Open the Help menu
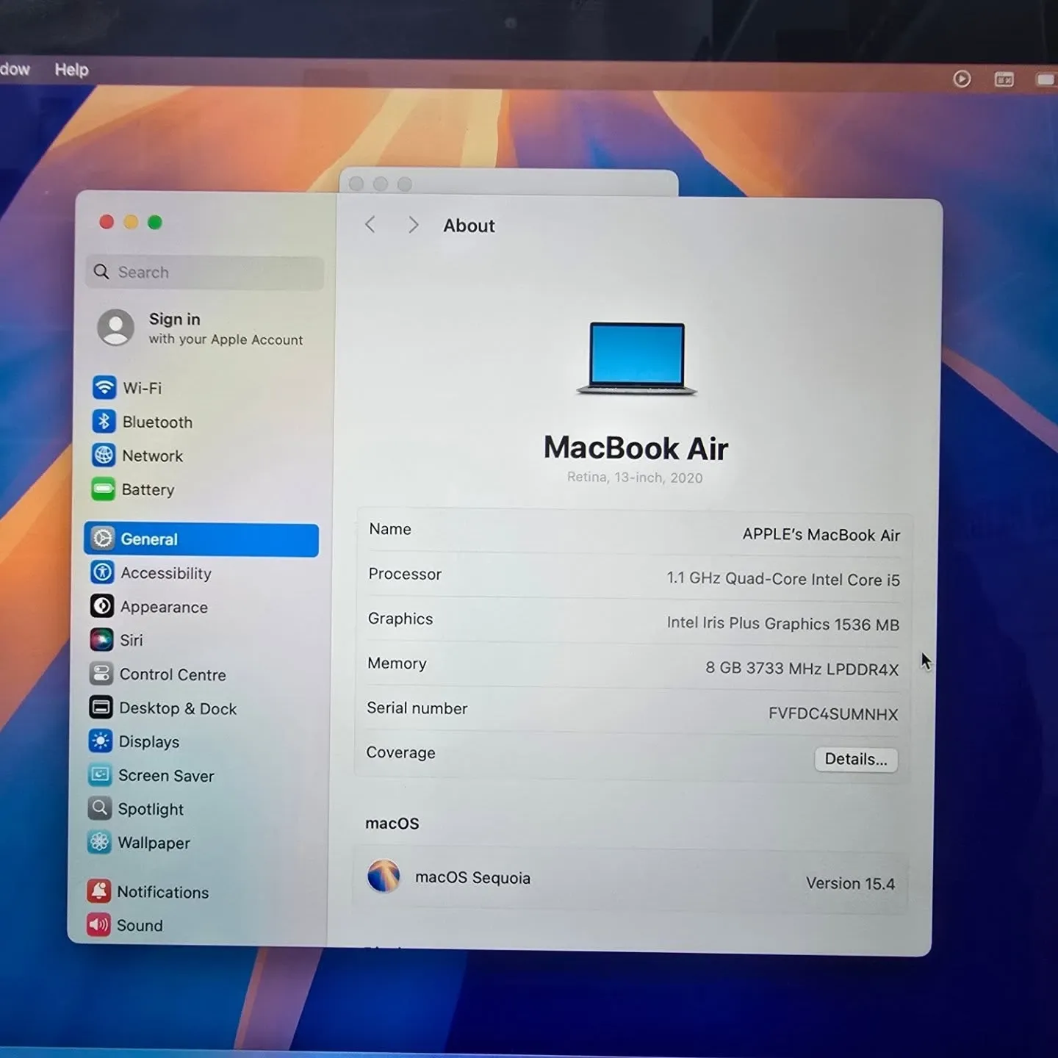Screen dimensions: 1058x1058 (71, 70)
